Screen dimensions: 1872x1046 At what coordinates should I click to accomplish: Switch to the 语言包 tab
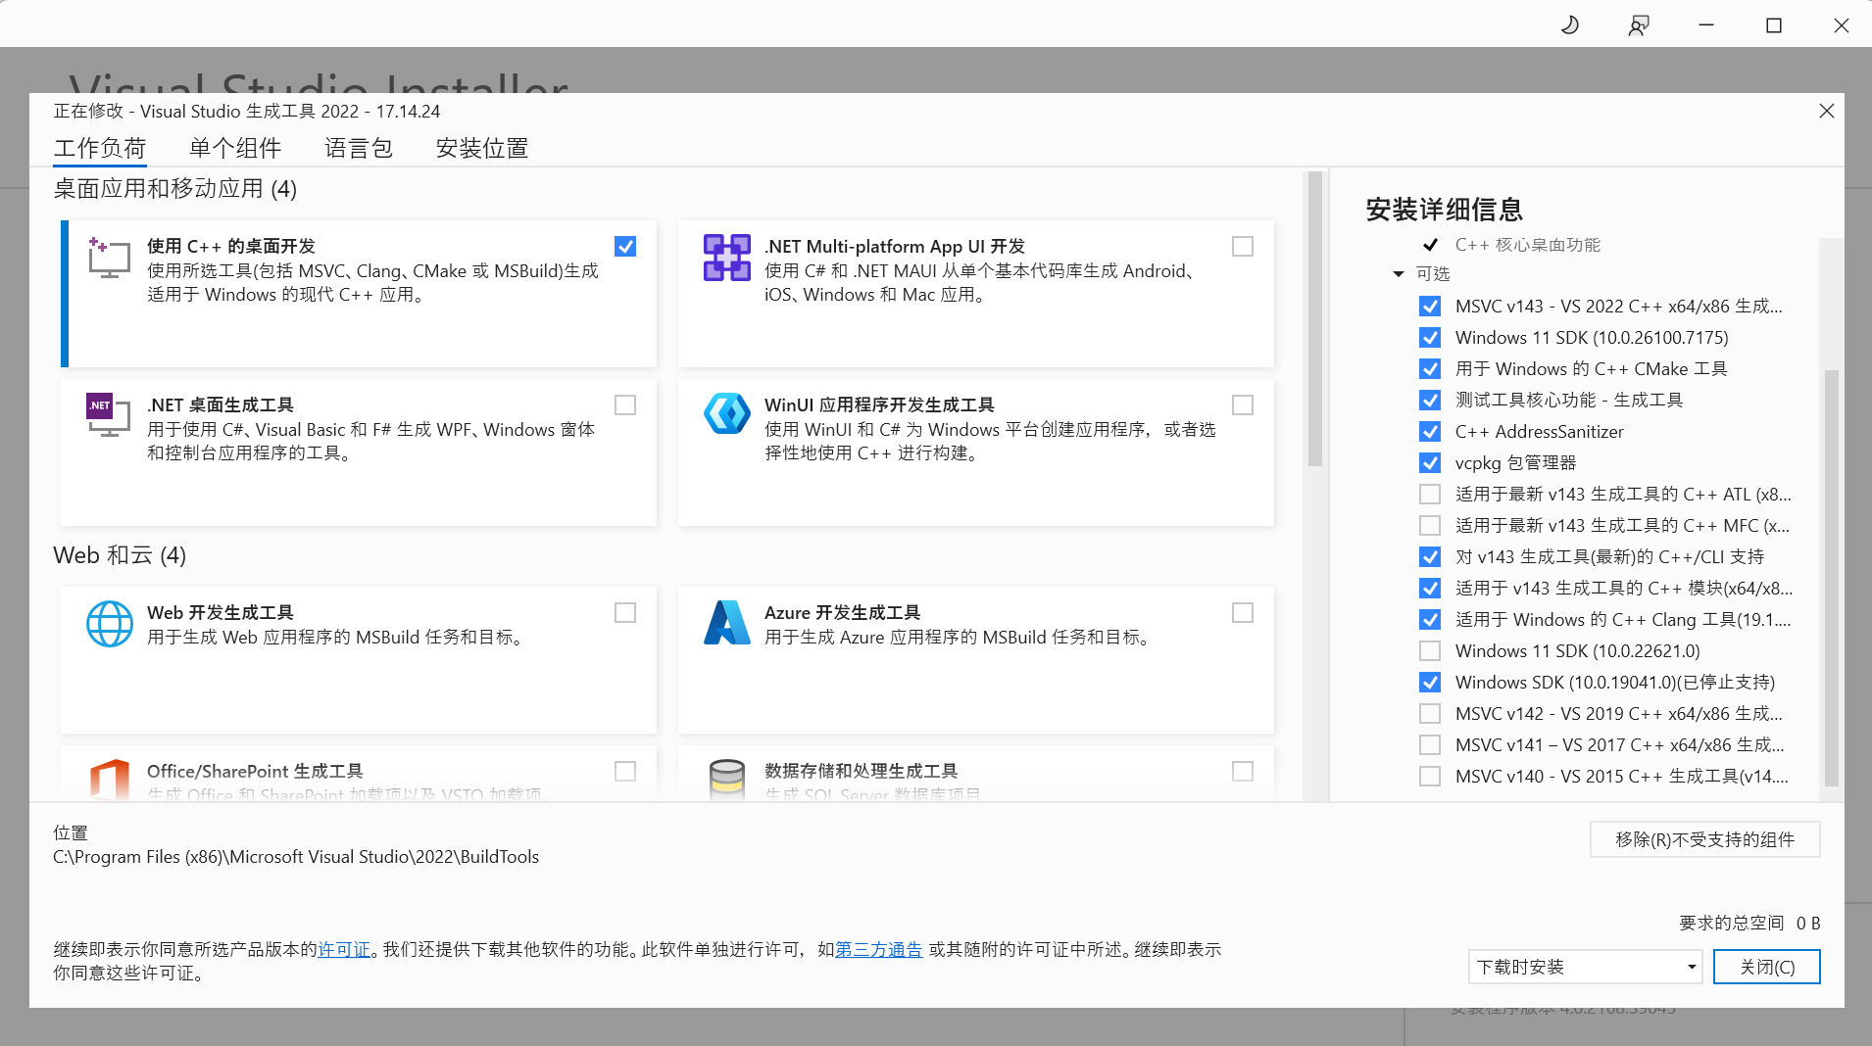point(359,148)
